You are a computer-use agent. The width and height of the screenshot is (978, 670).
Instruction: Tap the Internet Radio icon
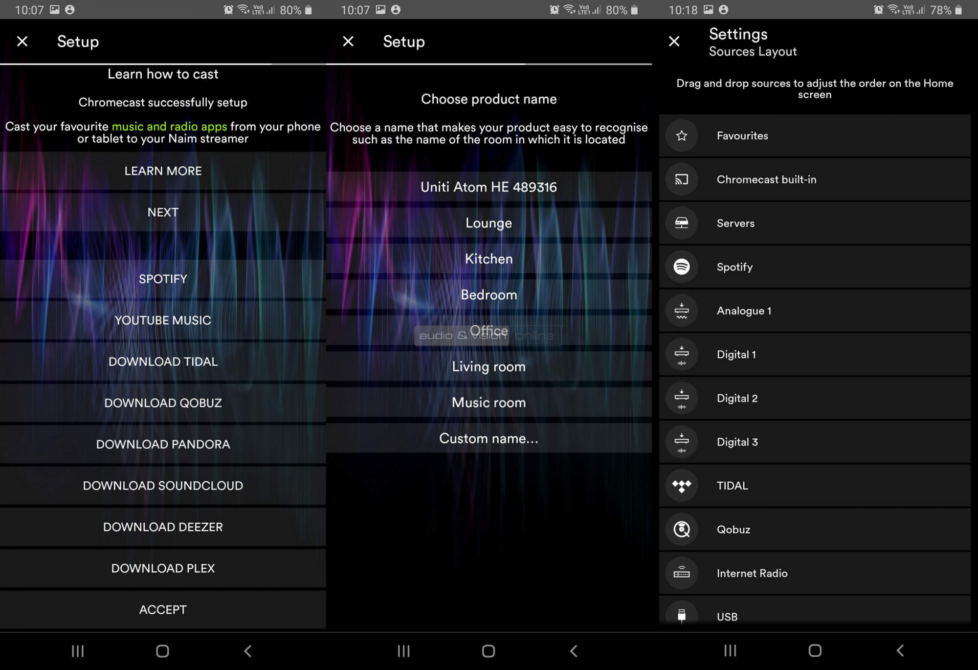(682, 573)
